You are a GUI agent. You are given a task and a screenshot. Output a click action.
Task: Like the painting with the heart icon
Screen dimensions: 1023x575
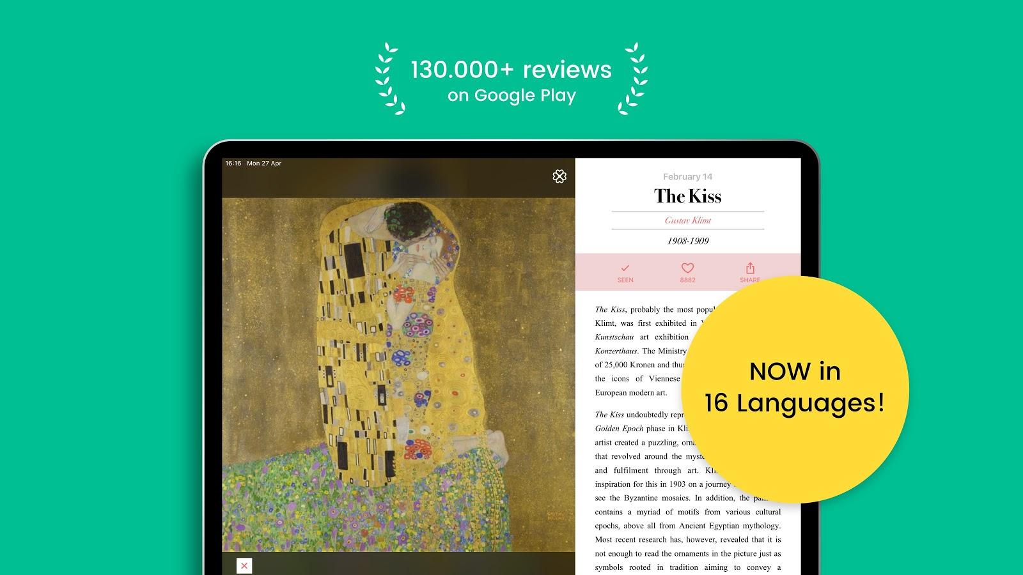pos(687,268)
